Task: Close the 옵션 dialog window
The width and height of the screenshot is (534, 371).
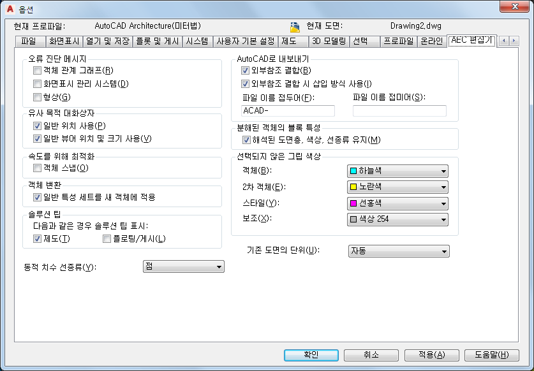Action: [515, 6]
